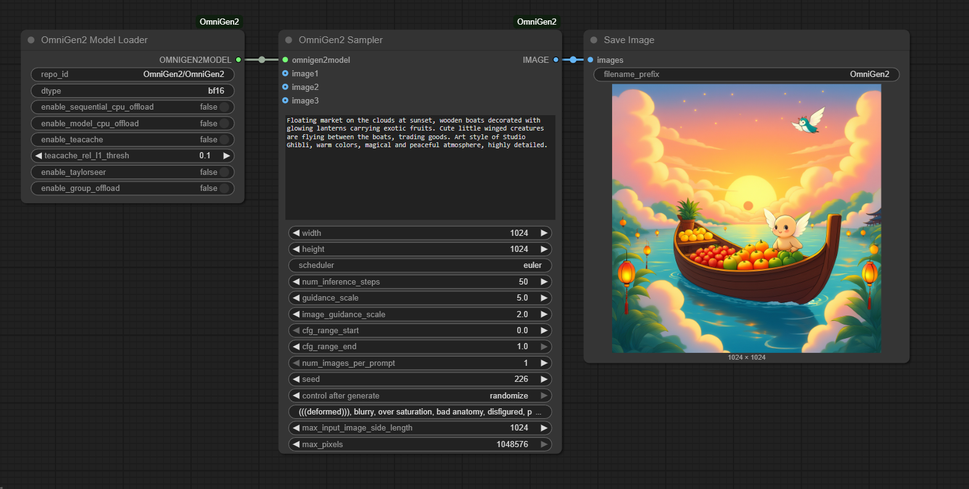Screen dimensions: 969x489
Task: Decrease max_input_image_side_length value
Action: 296,427
